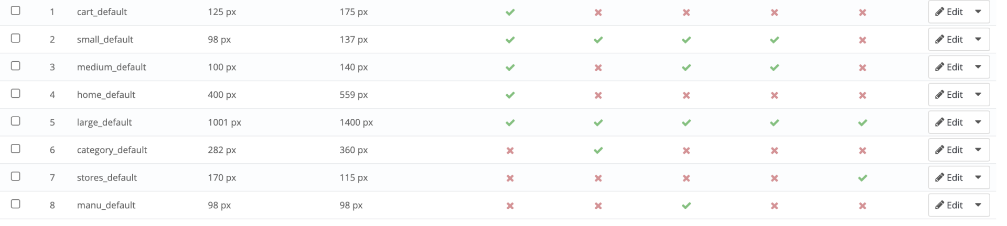Edit the cart_default image type
Viewport: 1007px width, 226px height.
(949, 12)
